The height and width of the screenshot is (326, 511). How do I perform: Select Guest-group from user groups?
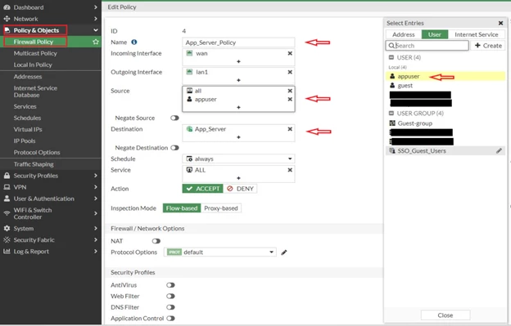[445, 123]
